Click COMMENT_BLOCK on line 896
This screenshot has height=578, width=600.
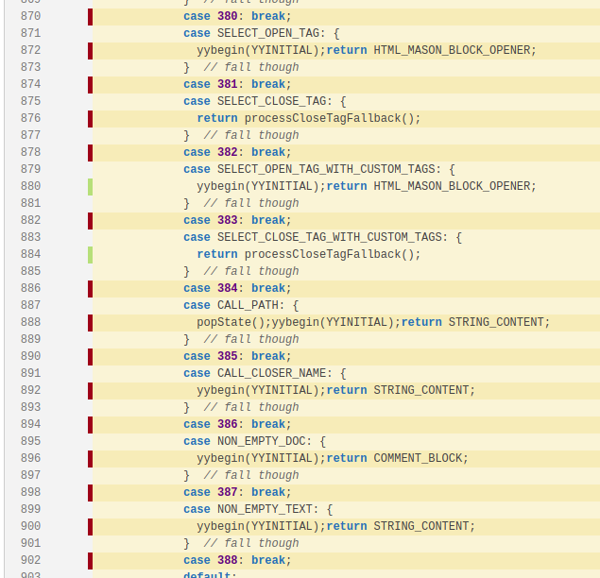click(418, 458)
